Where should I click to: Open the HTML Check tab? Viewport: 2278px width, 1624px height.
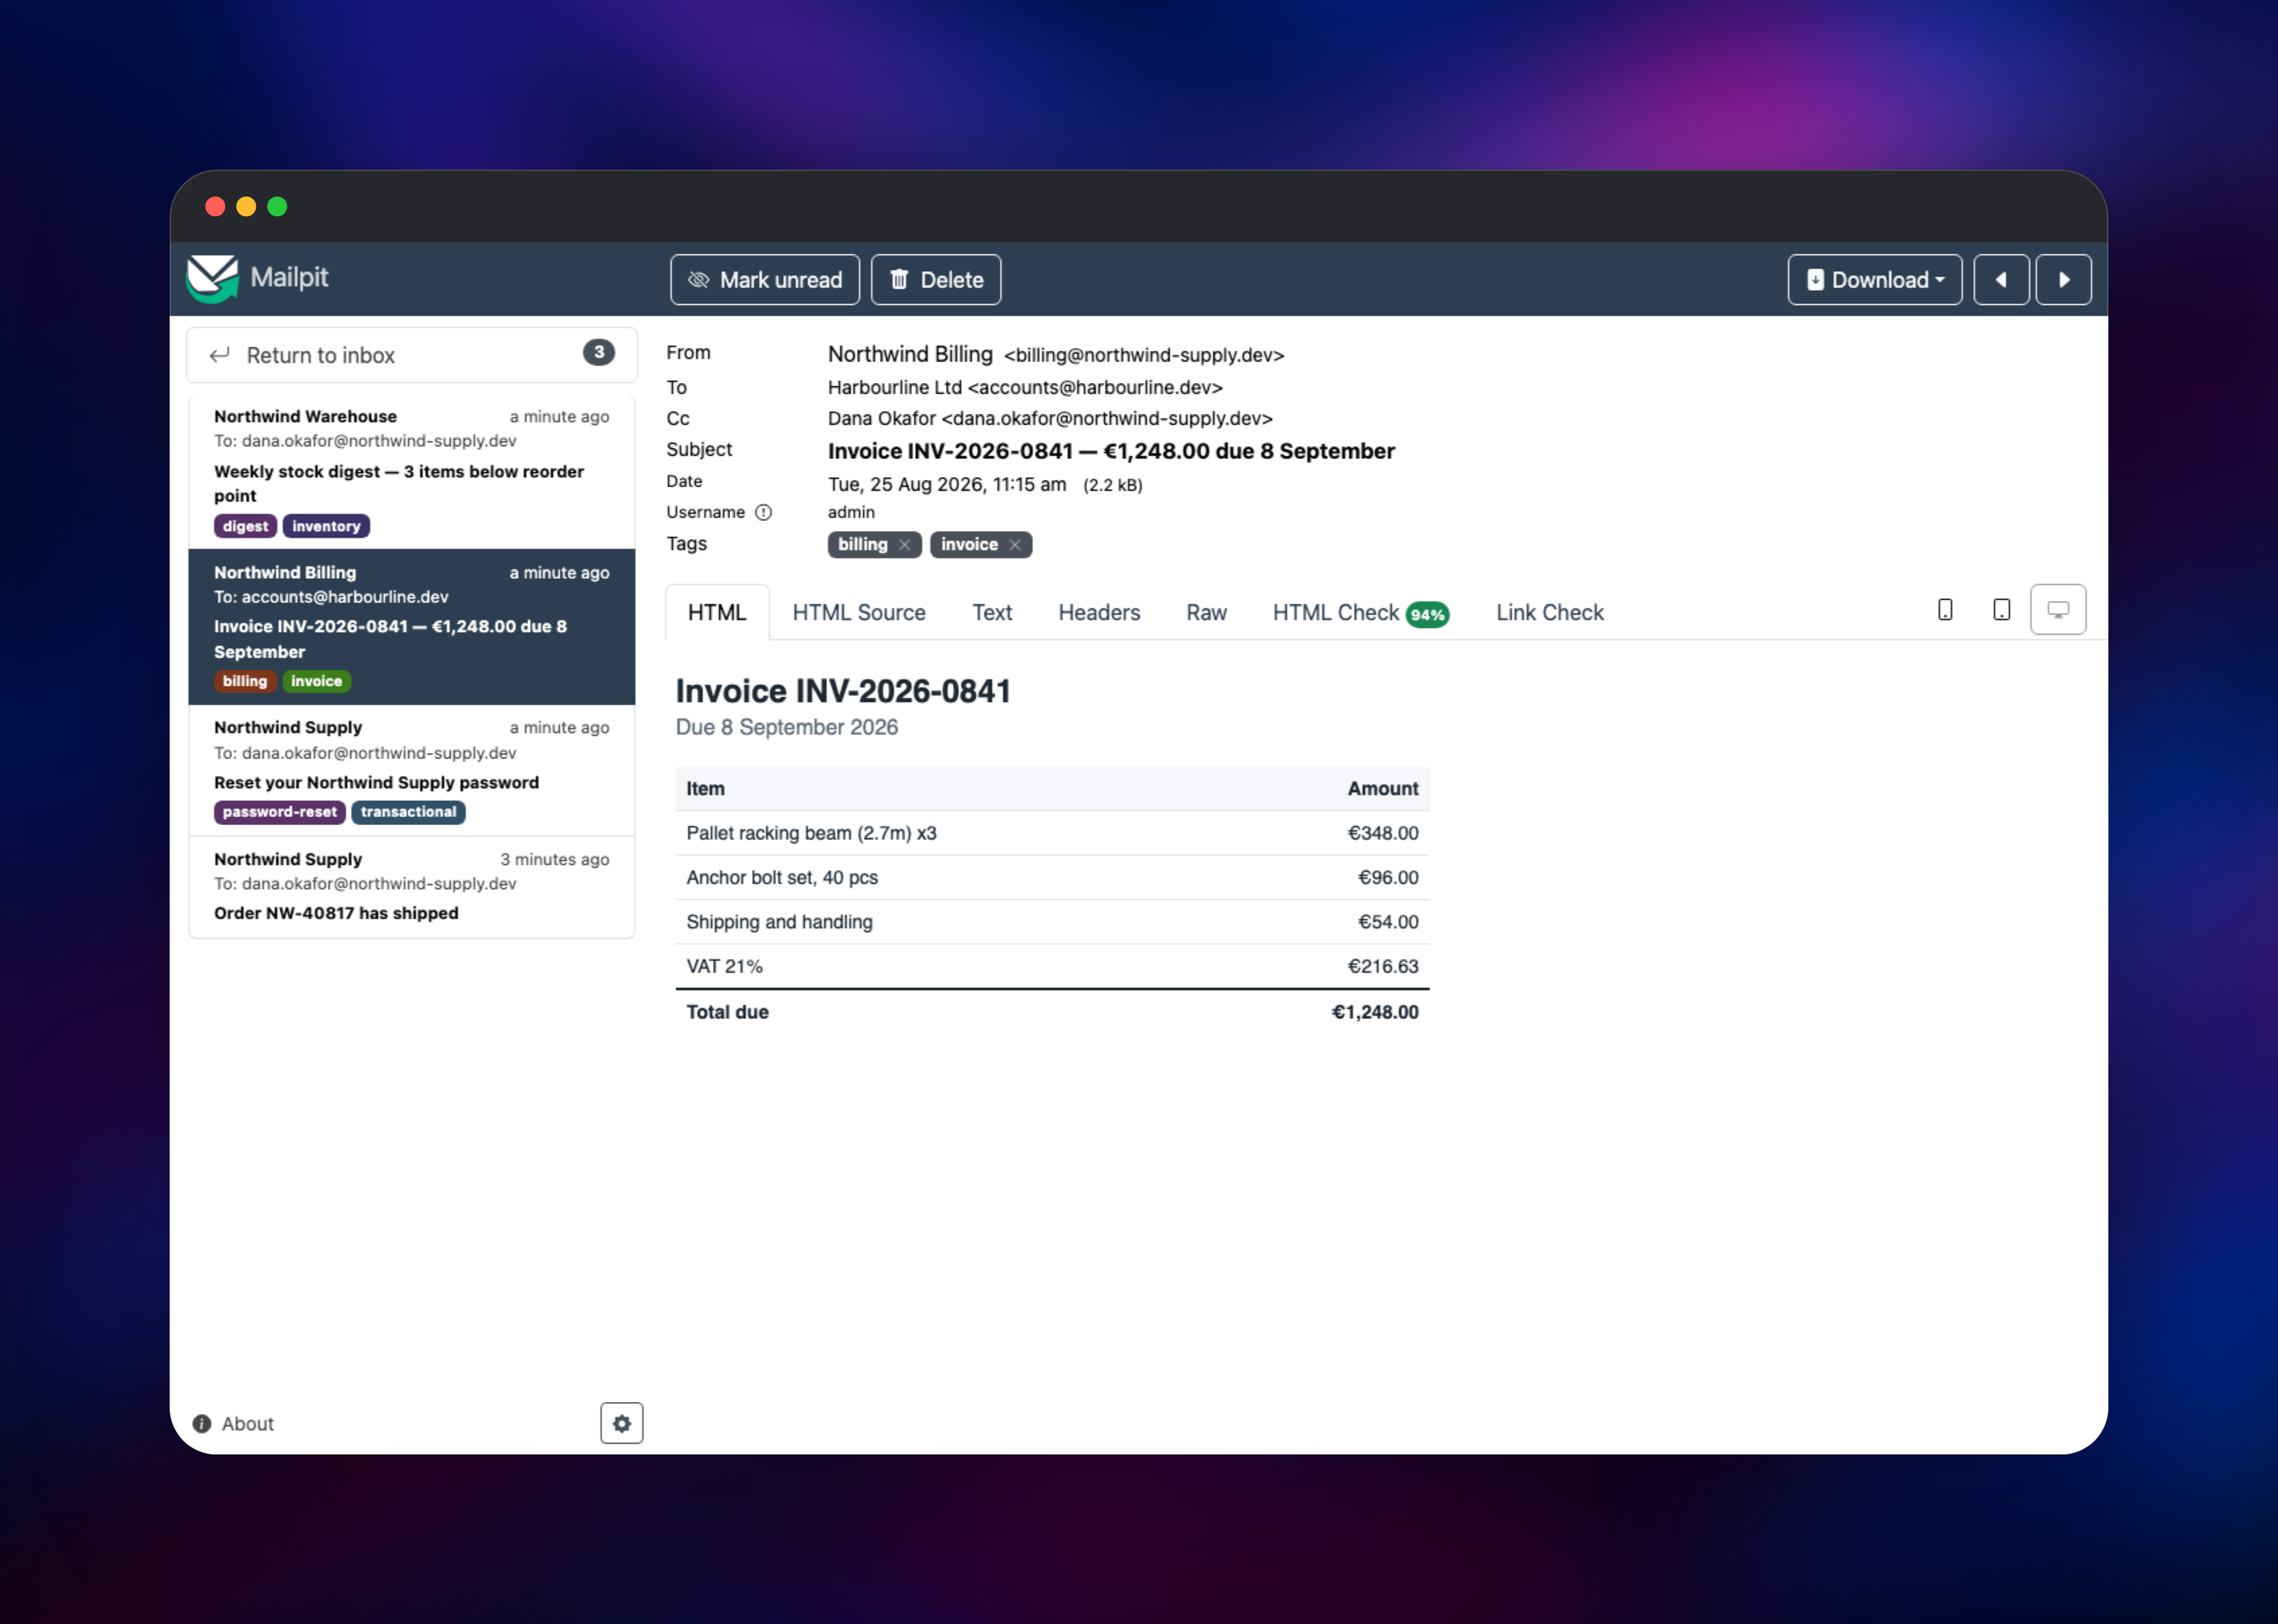pos(1360,613)
